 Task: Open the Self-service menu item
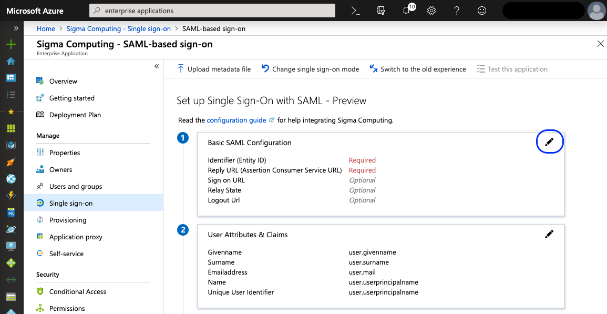(x=94, y=254)
